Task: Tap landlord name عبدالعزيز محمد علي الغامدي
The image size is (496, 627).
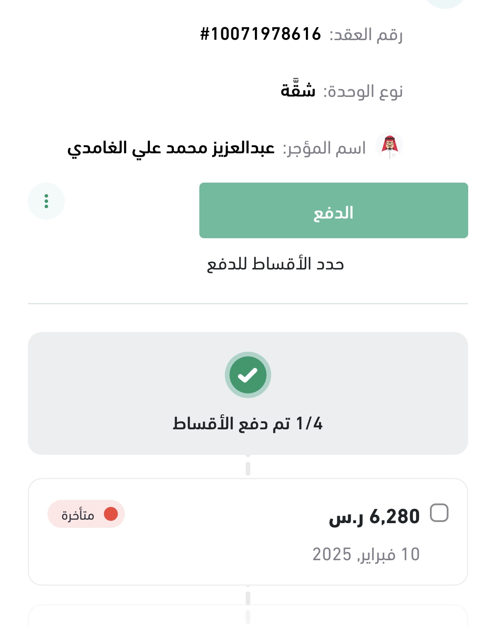Action: click(171, 148)
